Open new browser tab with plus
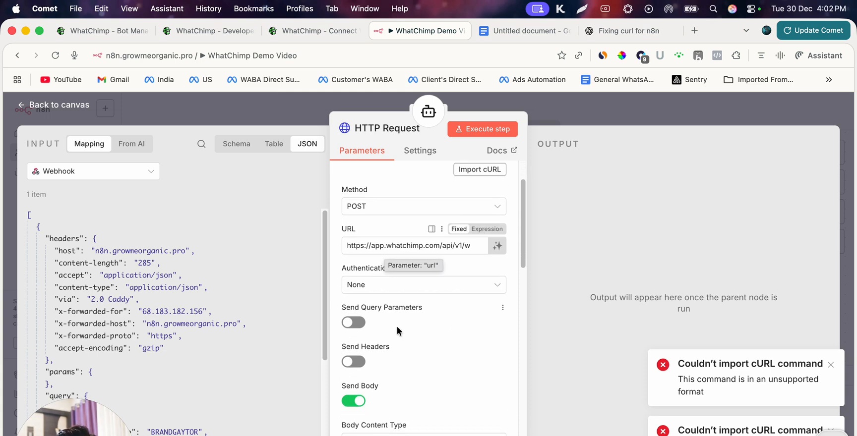The width and height of the screenshot is (857, 436). tap(694, 31)
